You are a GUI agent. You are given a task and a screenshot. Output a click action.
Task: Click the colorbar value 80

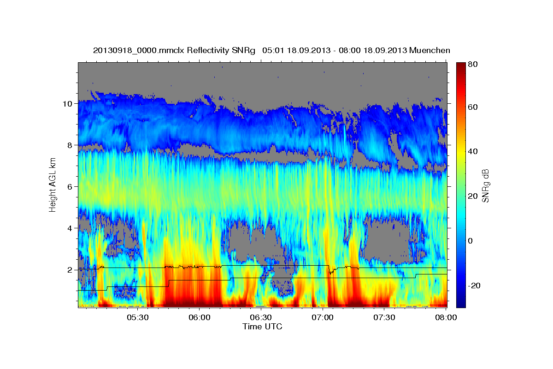[473, 65]
